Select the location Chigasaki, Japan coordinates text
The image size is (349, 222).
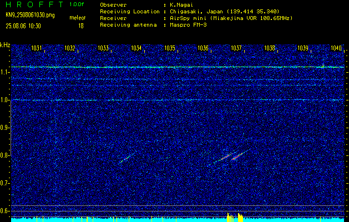225,12
